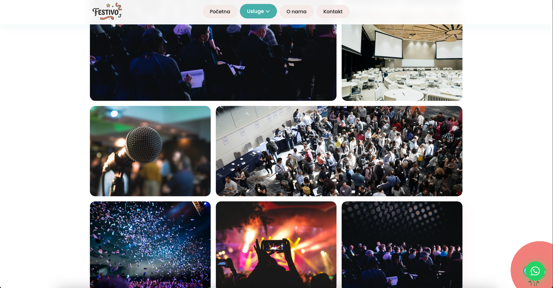Image resolution: width=553 pixels, height=288 pixels.
Task: View the crowded networking hall photo
Action: (339, 151)
